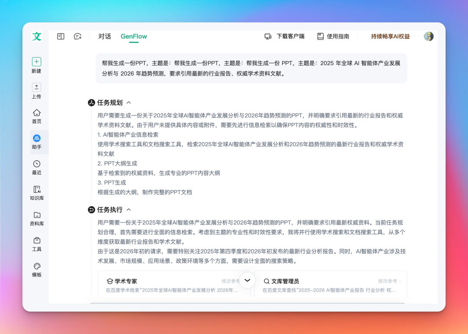Go to 首页 via the home icon
This screenshot has width=468, height=334.
36,115
